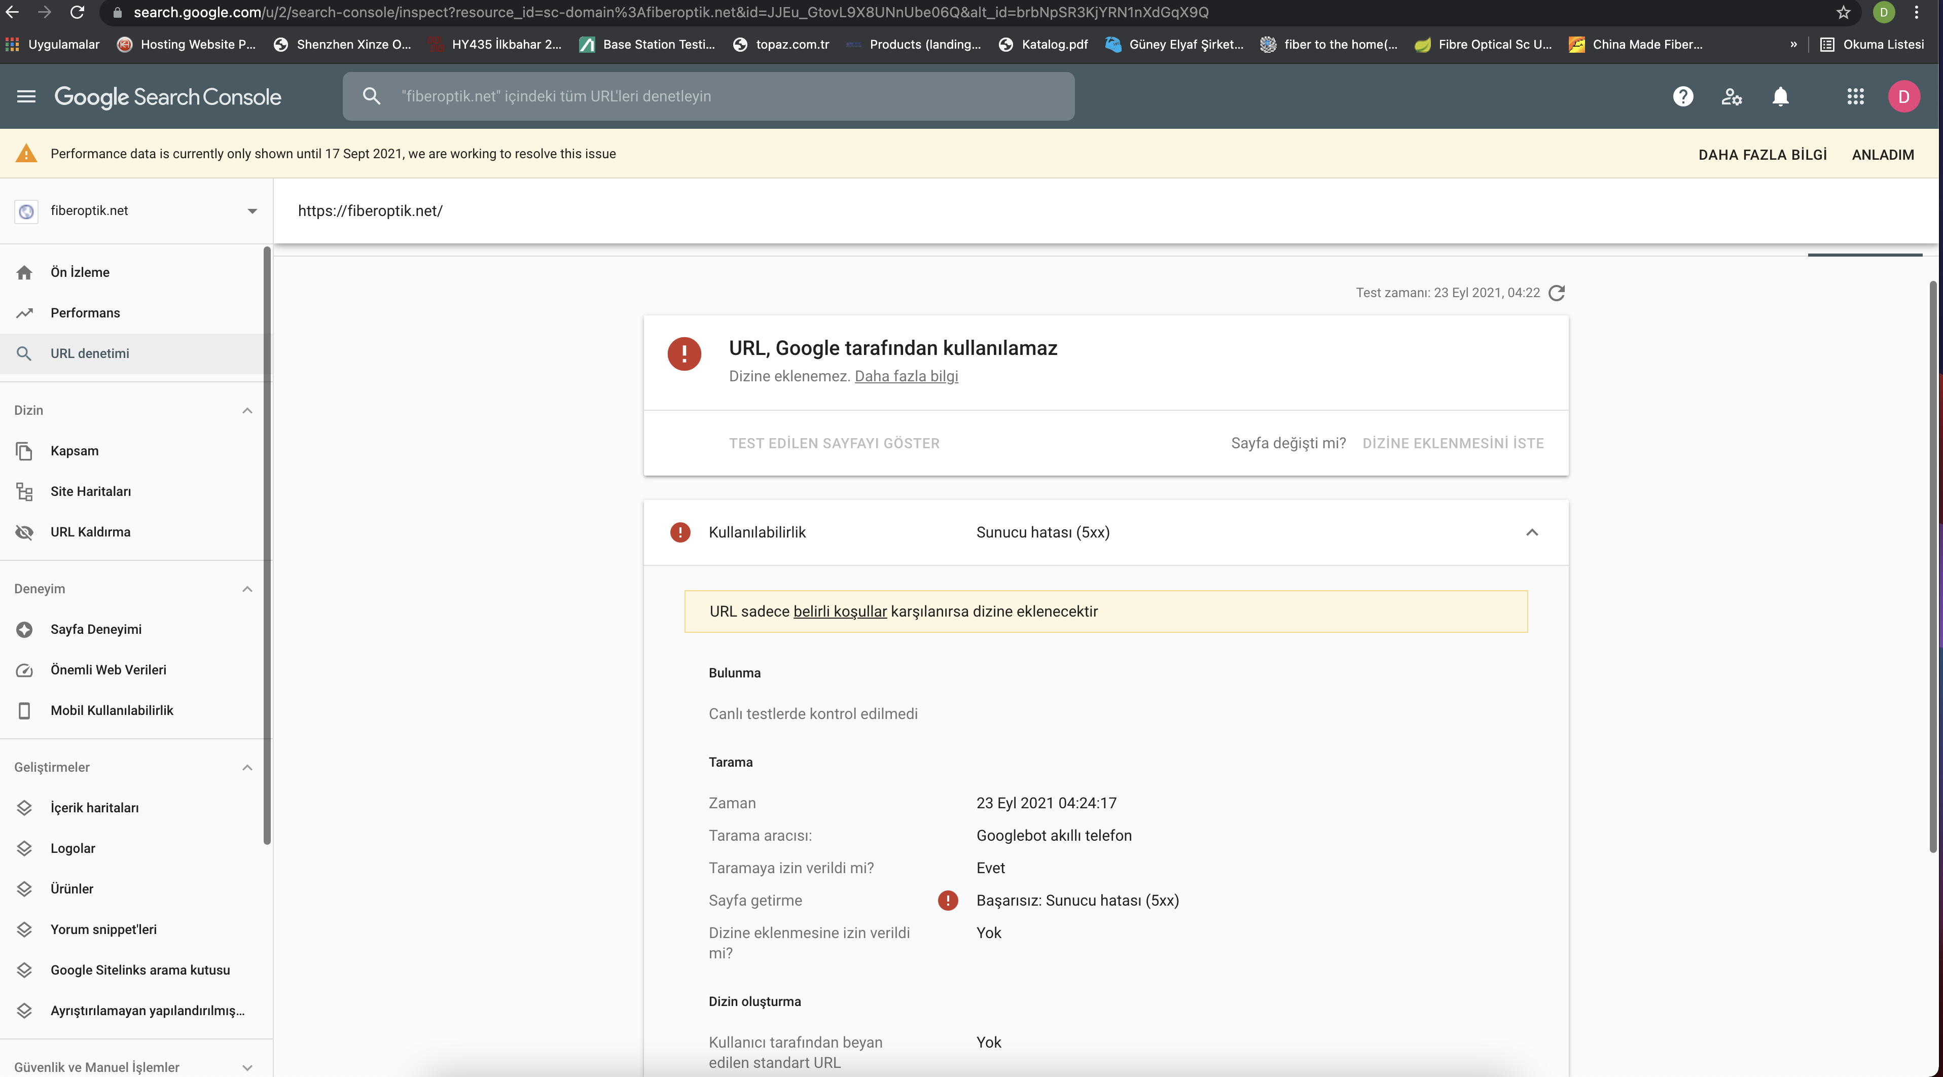Screen dimensions: 1943x1077
Task: Open Uygulamalar apps shortcut in bookmarks bar
Action: 53,45
